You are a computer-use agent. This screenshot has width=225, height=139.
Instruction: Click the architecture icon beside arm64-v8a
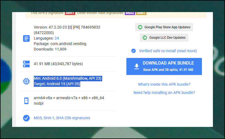point(26,101)
